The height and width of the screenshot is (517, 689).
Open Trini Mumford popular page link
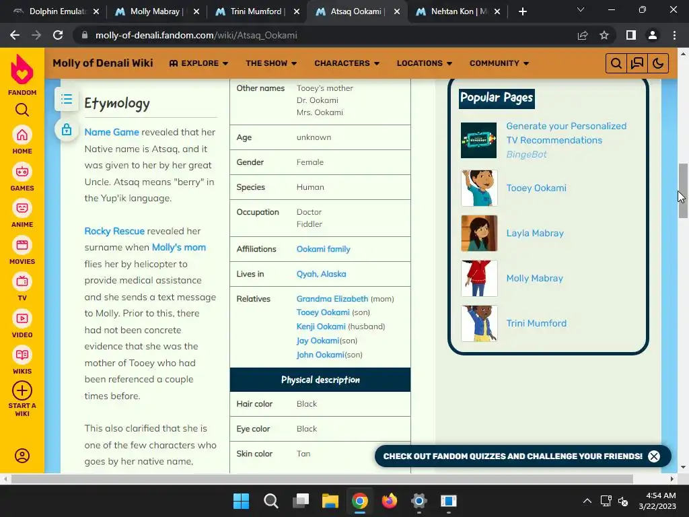click(x=536, y=324)
